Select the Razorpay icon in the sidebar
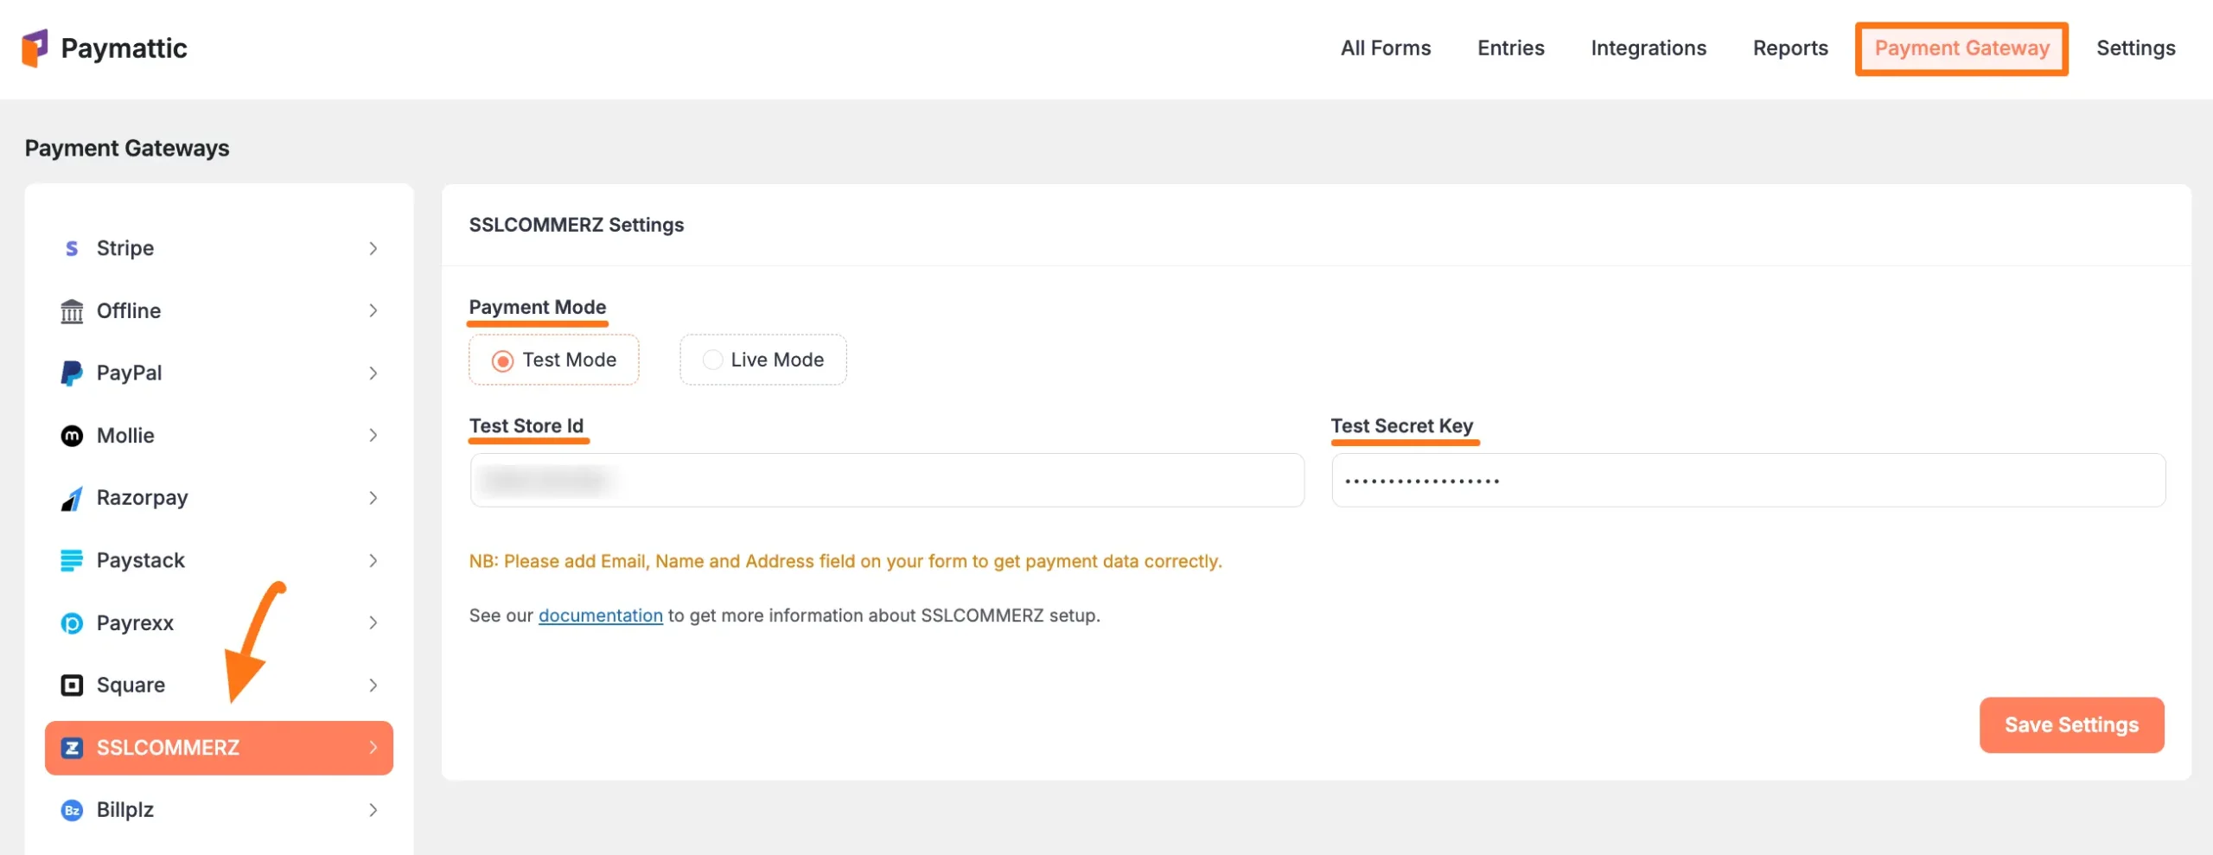This screenshot has width=2213, height=855. tap(71, 497)
